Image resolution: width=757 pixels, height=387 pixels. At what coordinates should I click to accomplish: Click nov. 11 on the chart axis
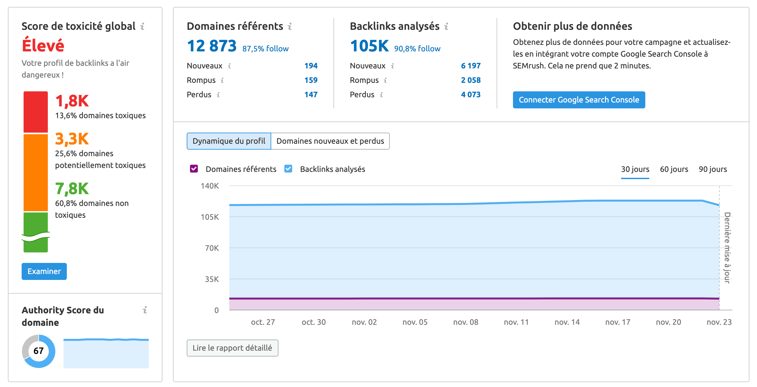[x=516, y=322]
